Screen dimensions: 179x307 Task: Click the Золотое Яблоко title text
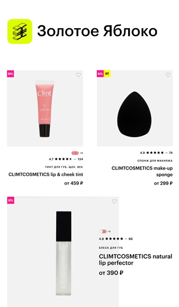click(x=97, y=31)
